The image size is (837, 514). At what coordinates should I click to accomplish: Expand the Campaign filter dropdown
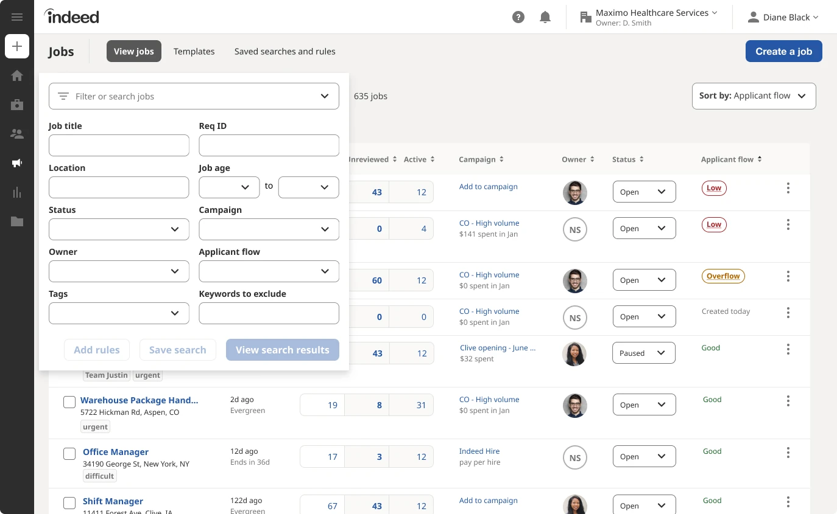(x=269, y=229)
